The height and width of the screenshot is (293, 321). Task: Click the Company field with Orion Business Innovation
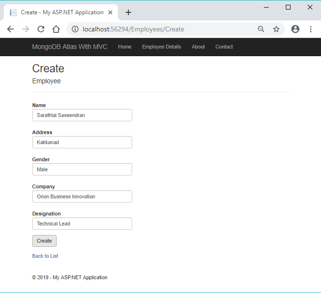click(82, 196)
